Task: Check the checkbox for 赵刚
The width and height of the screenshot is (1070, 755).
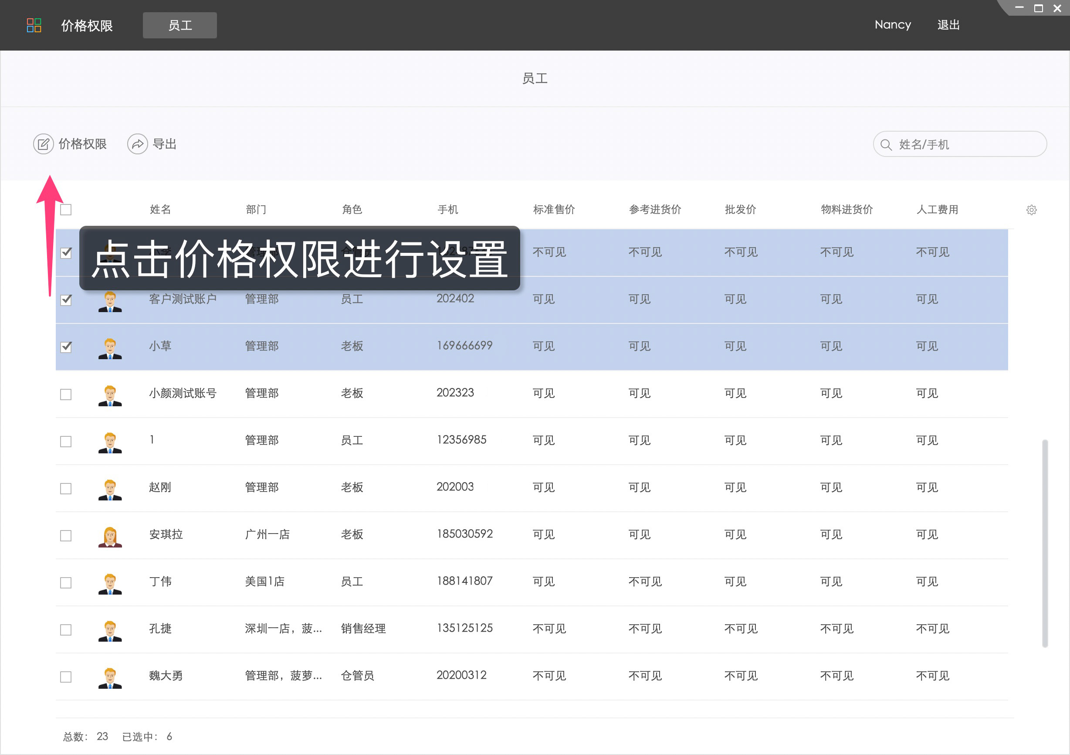Action: coord(66,489)
